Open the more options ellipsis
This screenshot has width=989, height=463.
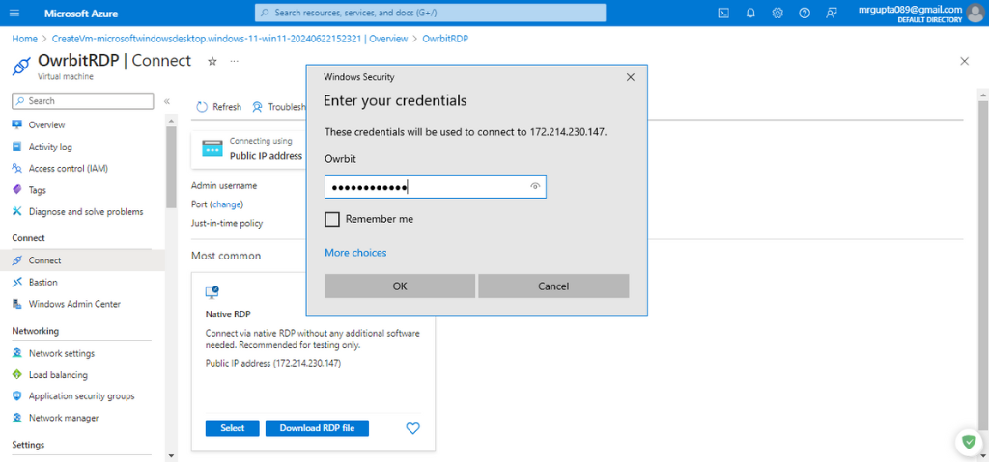pyautogui.click(x=234, y=61)
